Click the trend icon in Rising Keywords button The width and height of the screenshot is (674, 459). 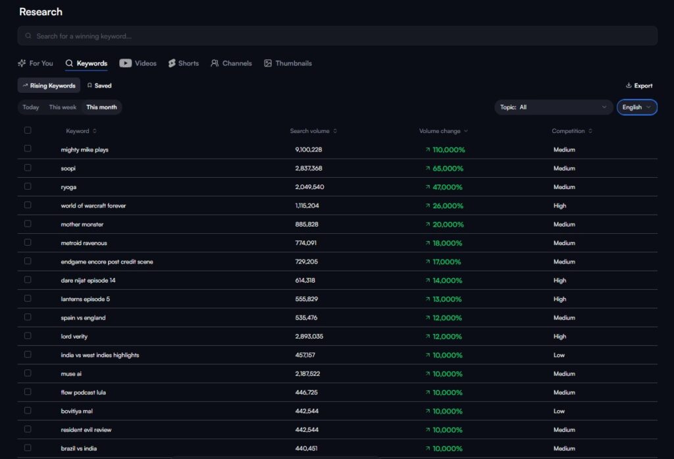[x=25, y=86]
